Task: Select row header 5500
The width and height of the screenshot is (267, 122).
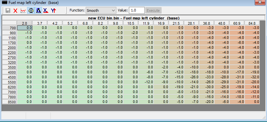Action: [x=10, y=82]
